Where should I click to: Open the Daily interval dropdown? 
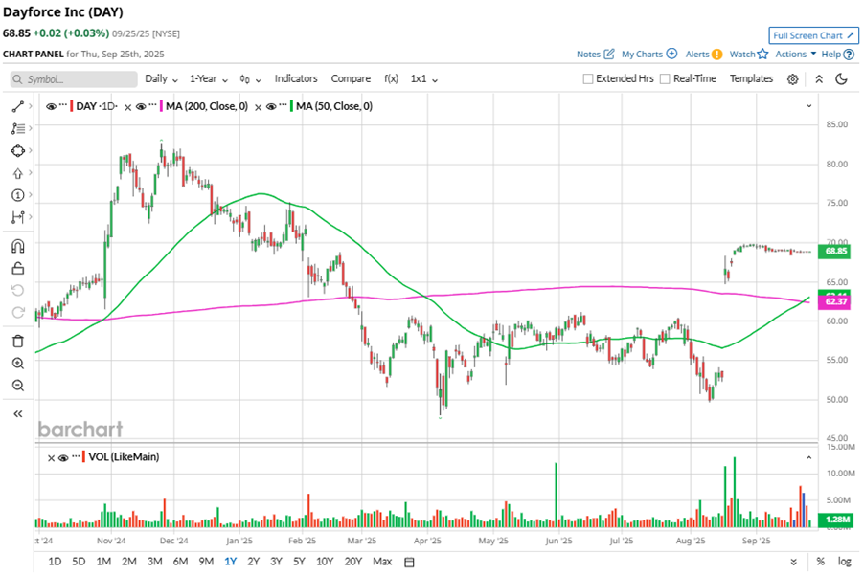click(x=161, y=78)
